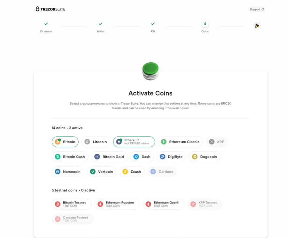Viewport: 287px width, 238px height.
Task: Enable Ethereum Classic coin
Action: tap(180, 142)
